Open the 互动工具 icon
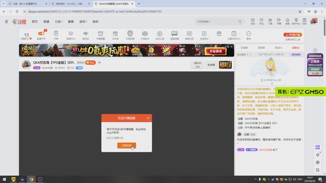The height and width of the screenshot is (183, 326). (160, 33)
